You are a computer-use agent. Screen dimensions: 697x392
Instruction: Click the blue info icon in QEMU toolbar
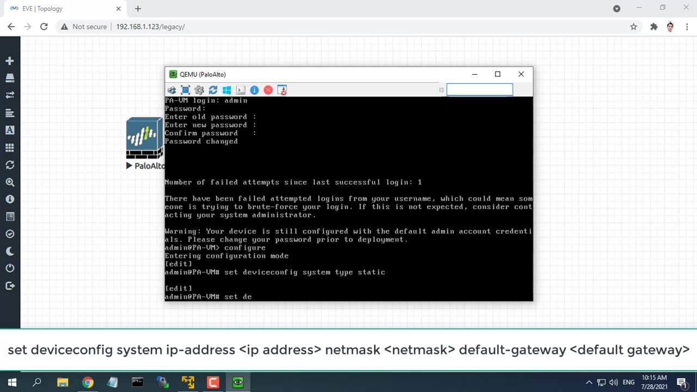[x=254, y=90]
